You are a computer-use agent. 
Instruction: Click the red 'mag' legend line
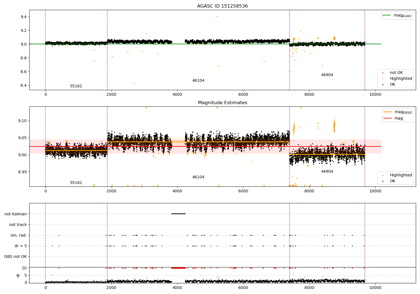click(x=388, y=118)
